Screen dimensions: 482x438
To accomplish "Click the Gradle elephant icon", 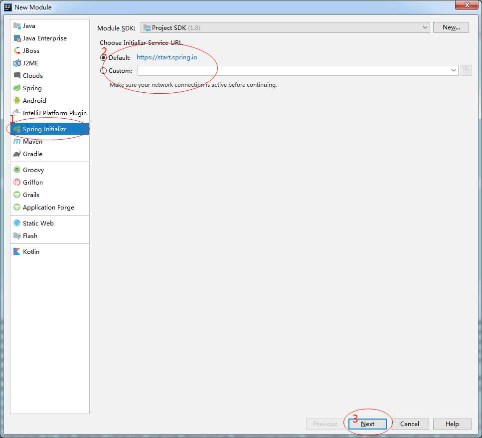I will pyautogui.click(x=17, y=154).
